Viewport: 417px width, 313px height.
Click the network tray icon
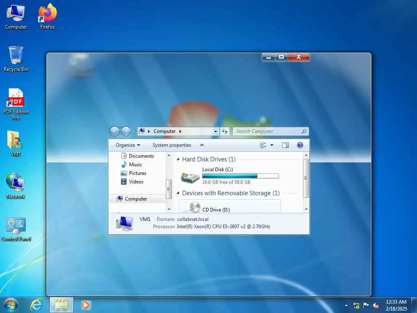[x=356, y=306]
